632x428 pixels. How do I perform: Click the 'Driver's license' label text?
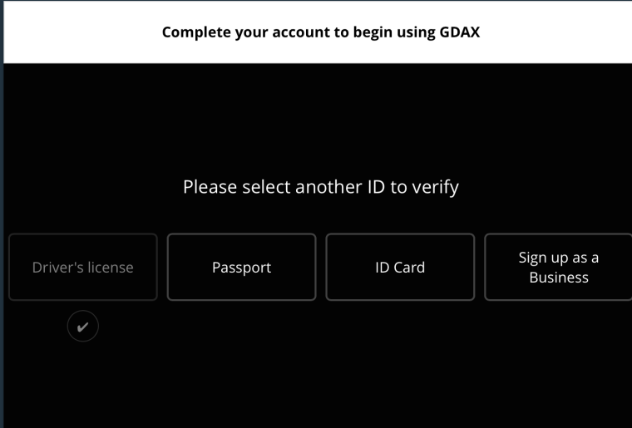click(x=82, y=268)
